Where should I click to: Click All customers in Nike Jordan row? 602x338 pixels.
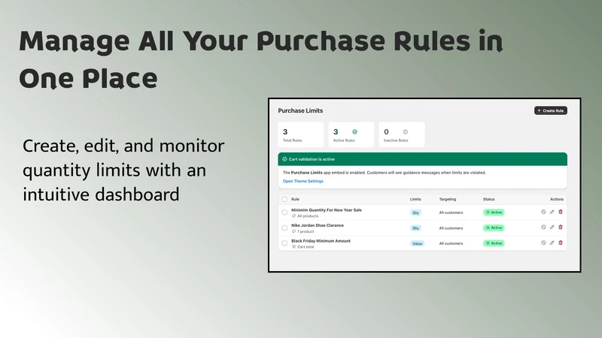451,228
